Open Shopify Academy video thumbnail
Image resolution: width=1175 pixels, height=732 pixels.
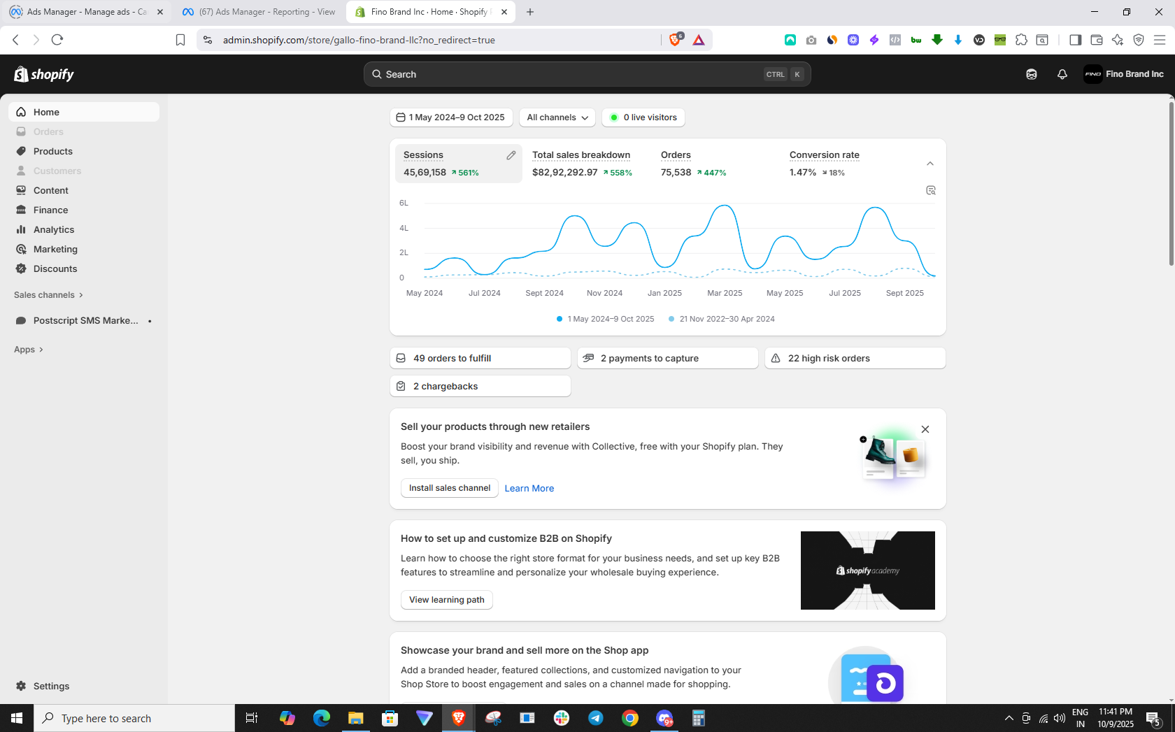pyautogui.click(x=868, y=570)
